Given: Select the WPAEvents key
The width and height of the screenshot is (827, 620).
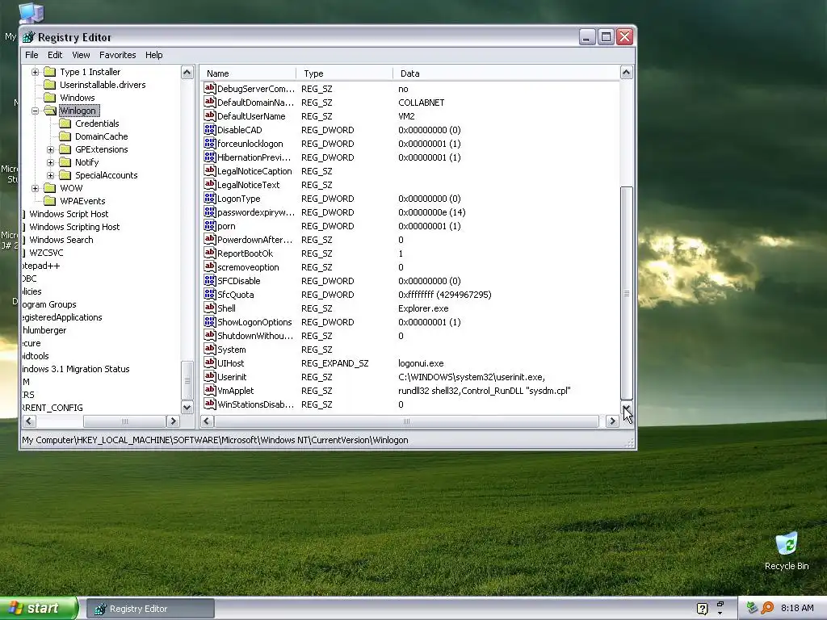Looking at the screenshot, I should 82,201.
